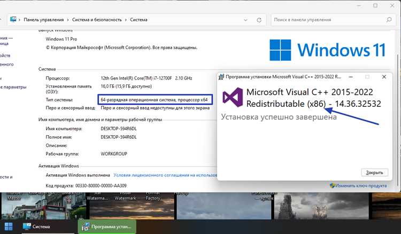The image size is (401, 234).
Task: Click the search magnifier icon
Action: (x=389, y=20)
